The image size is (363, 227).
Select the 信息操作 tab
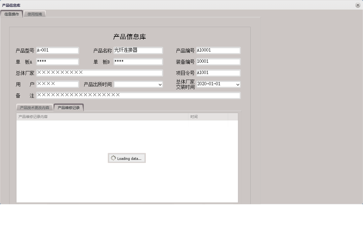[x=12, y=14]
